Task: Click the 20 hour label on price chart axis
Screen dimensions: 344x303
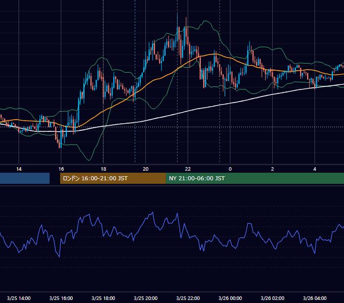Action: point(146,169)
